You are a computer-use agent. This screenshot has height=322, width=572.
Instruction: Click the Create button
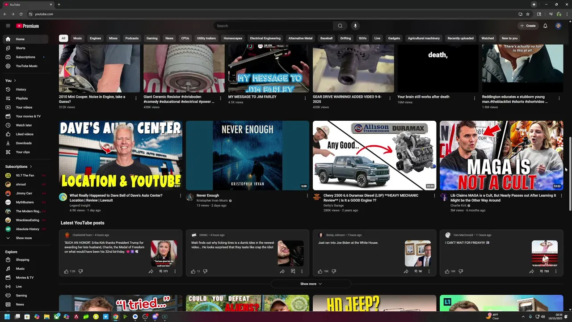(528, 26)
